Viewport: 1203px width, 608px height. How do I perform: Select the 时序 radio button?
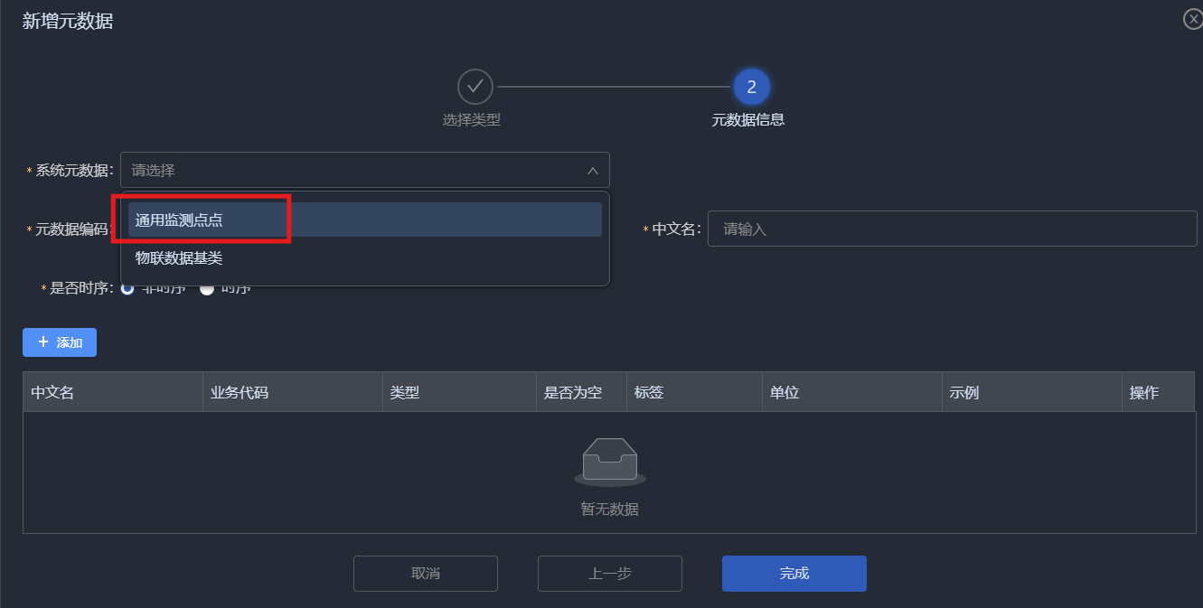click(207, 288)
